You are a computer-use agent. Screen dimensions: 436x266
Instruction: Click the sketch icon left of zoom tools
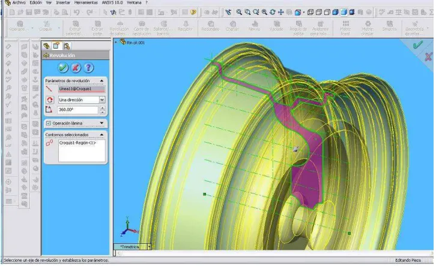pos(228,12)
